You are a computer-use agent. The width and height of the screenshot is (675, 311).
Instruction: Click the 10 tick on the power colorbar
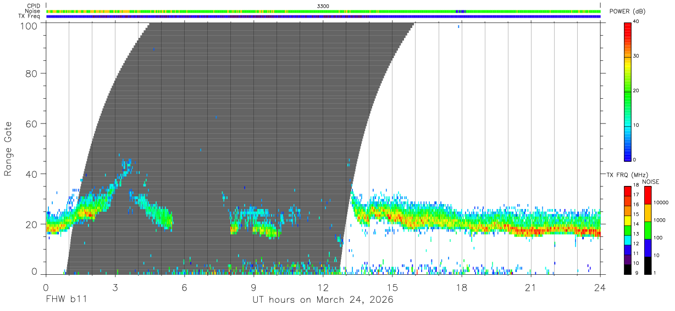637,126
